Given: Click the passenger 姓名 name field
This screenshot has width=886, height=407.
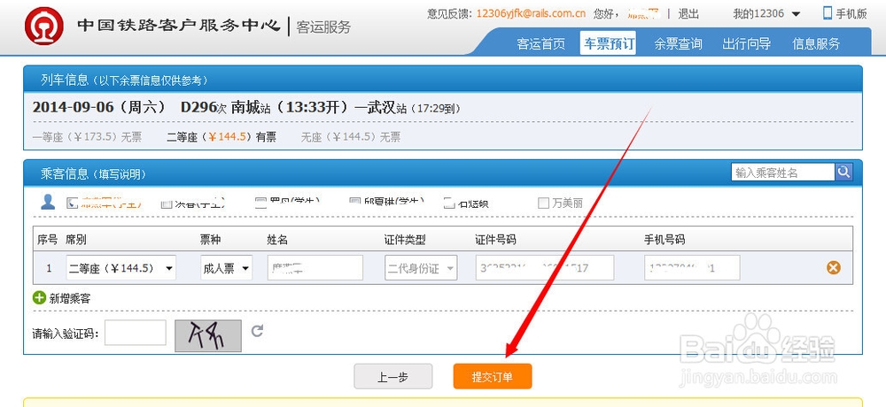Looking at the screenshot, I should (x=315, y=268).
